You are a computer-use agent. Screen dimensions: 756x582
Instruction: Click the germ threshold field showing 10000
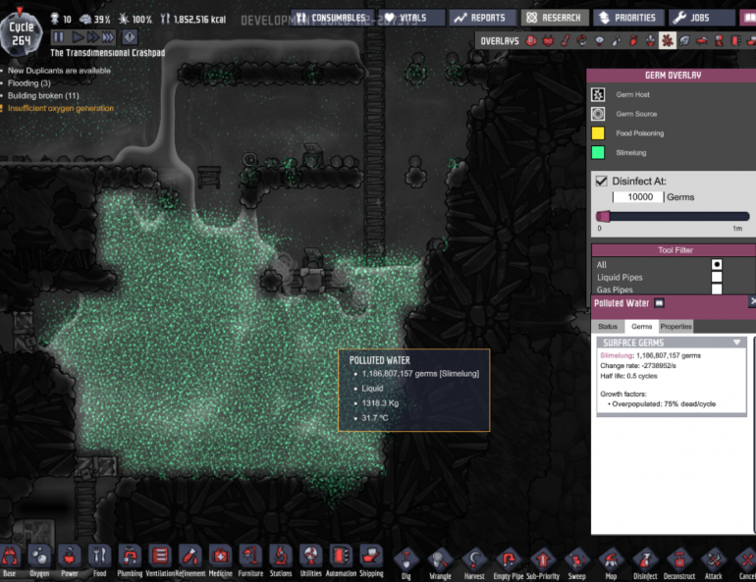pos(638,197)
